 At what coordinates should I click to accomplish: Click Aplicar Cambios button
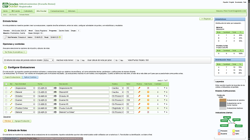pos(30,77)
